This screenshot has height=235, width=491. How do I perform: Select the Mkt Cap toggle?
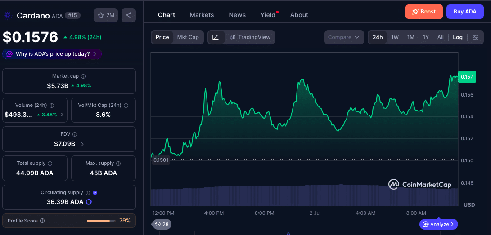[188, 37]
